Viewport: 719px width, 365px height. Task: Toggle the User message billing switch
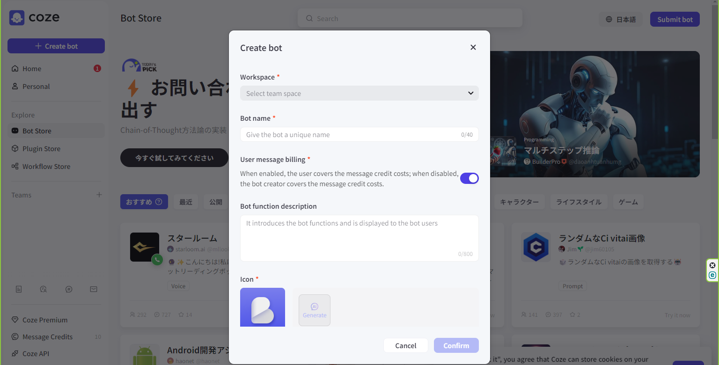[469, 178]
